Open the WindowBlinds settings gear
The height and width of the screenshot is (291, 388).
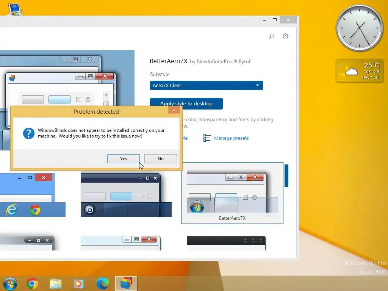tap(285, 36)
